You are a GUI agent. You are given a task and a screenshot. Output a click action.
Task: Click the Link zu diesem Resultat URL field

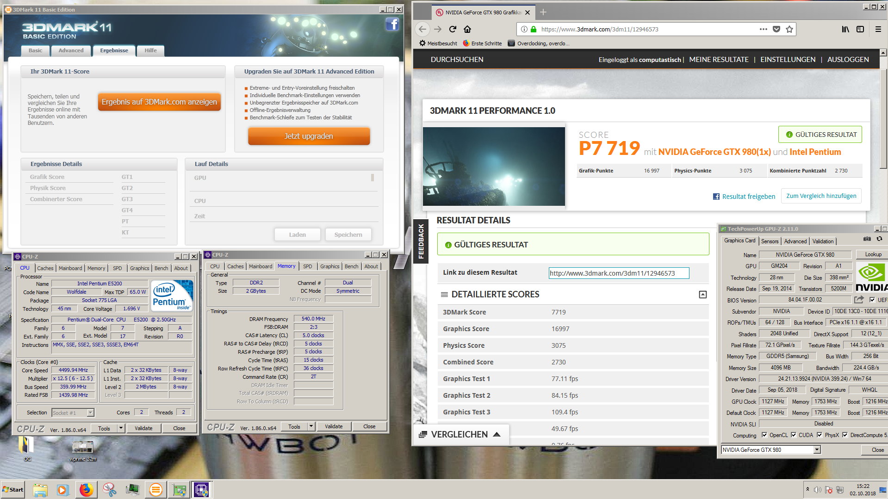pos(619,273)
